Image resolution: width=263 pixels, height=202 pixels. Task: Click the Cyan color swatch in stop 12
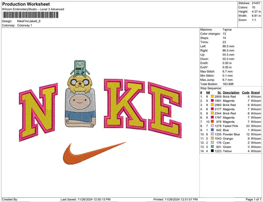pos(212,142)
